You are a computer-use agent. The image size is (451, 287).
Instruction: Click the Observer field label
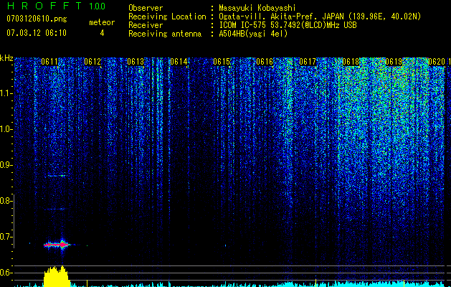click(146, 8)
